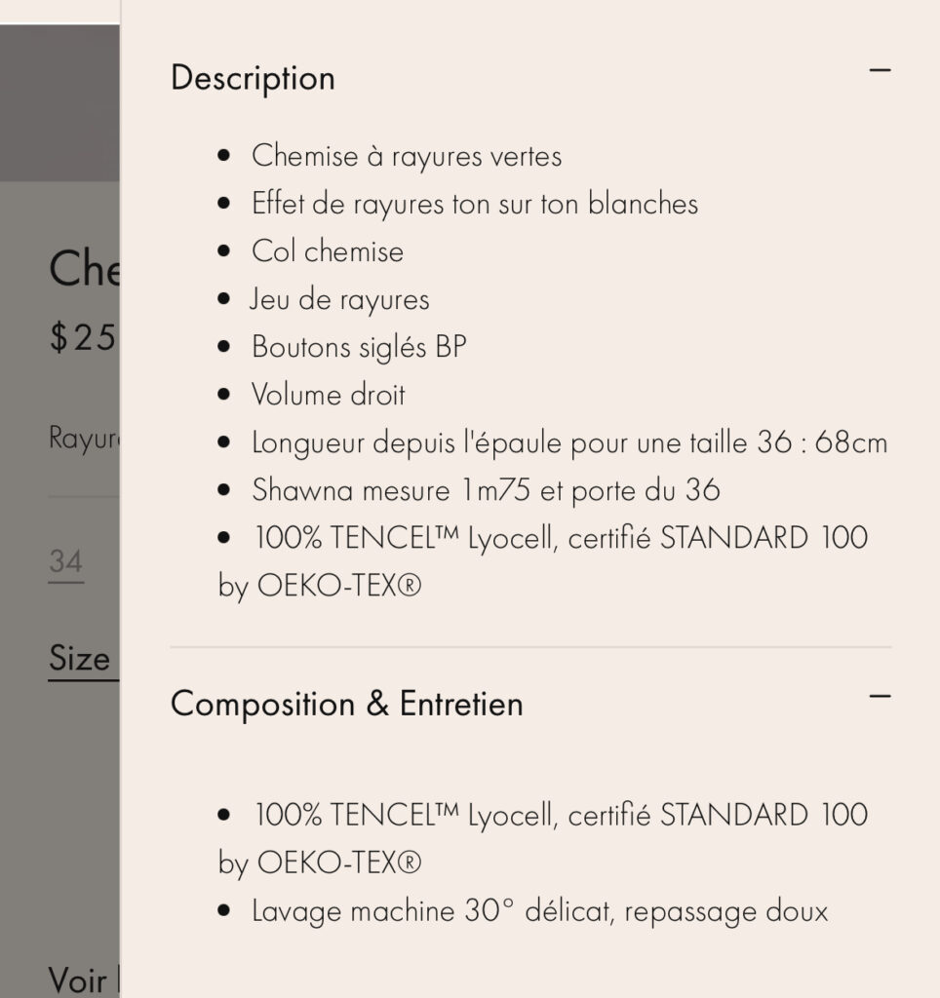
Task: Click the partially hidden product title
Action: (x=84, y=268)
